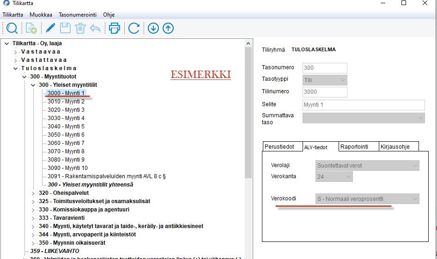Image resolution: width=437 pixels, height=259 pixels.
Task: Select account 3070 - Myynti 8
Action: (66, 151)
